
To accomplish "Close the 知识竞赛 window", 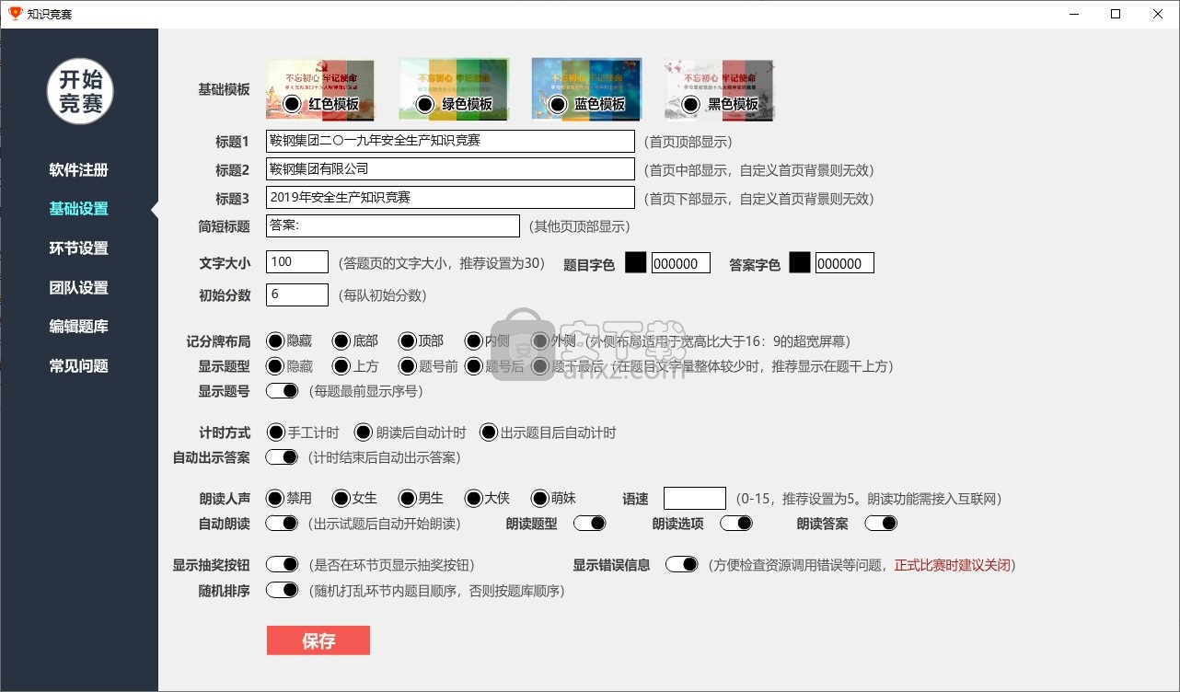I will pos(1158,14).
